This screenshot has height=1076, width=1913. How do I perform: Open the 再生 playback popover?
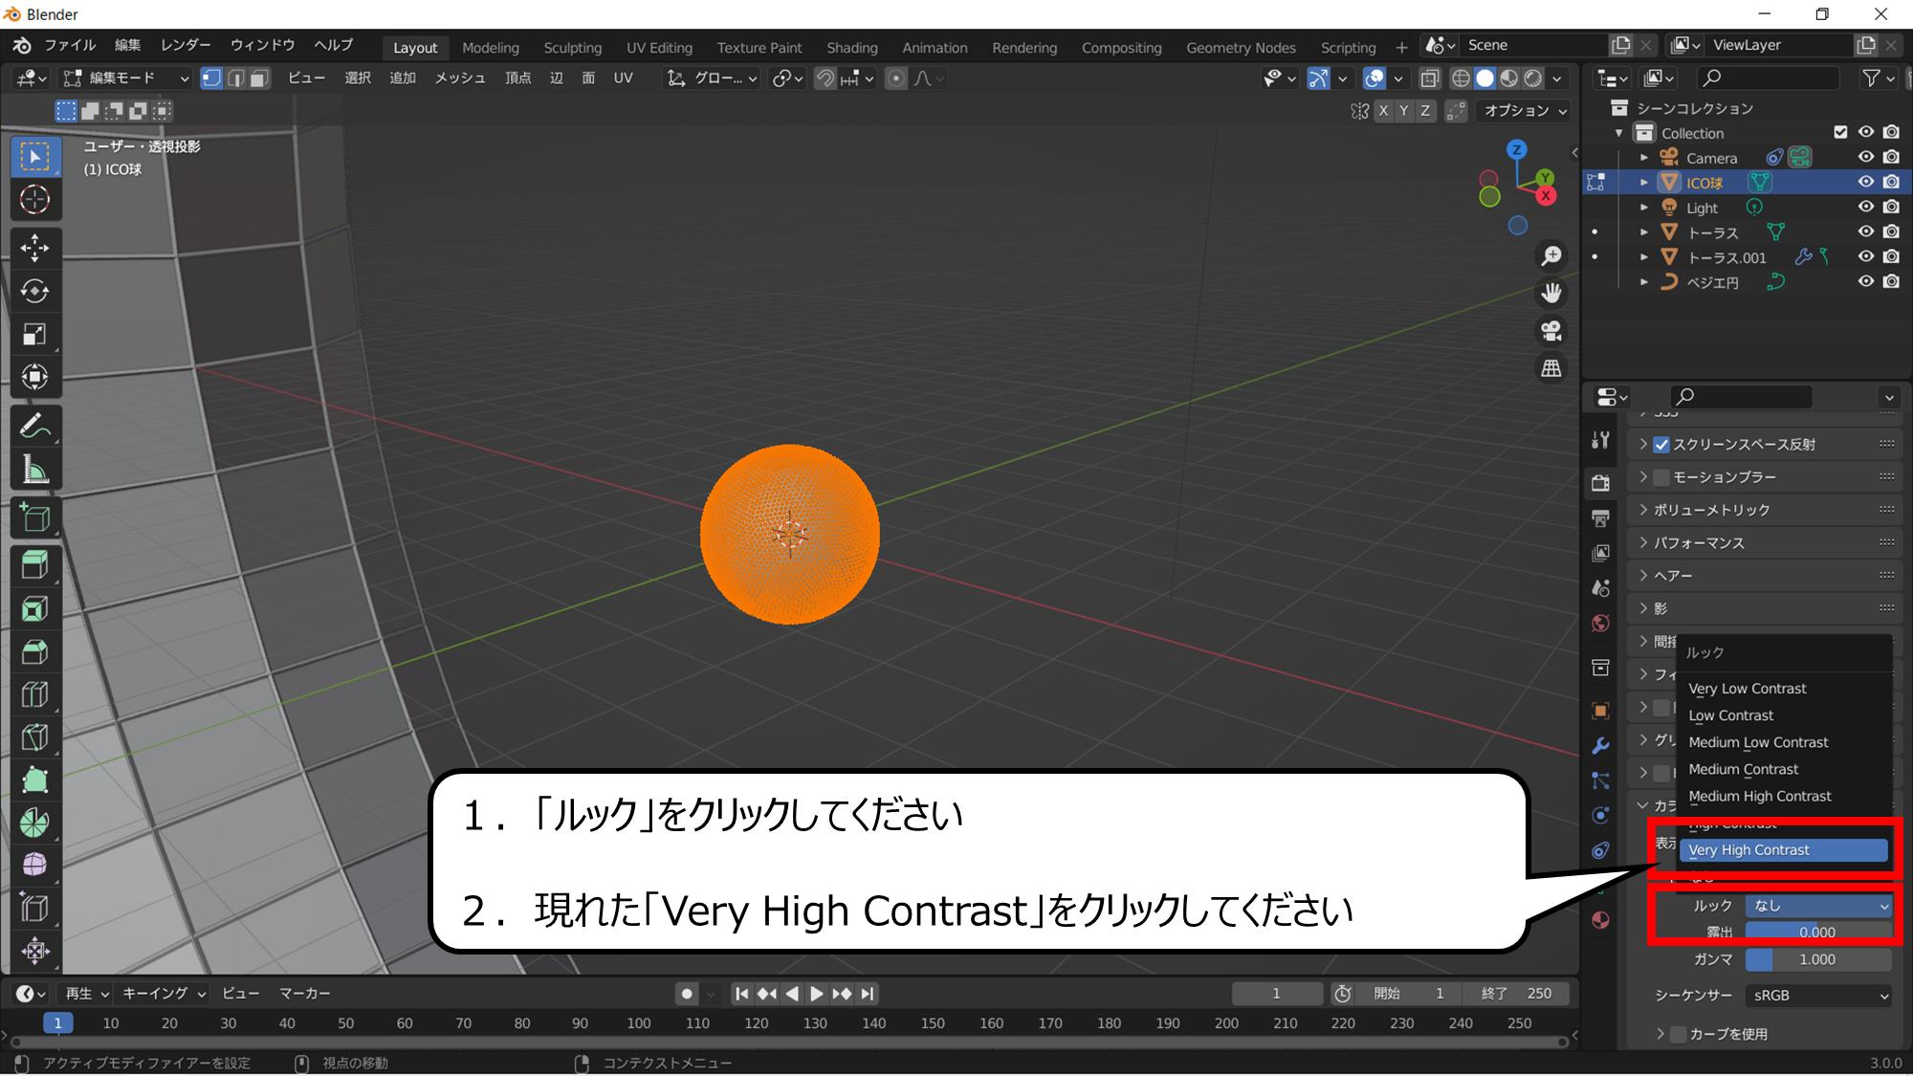click(x=87, y=994)
